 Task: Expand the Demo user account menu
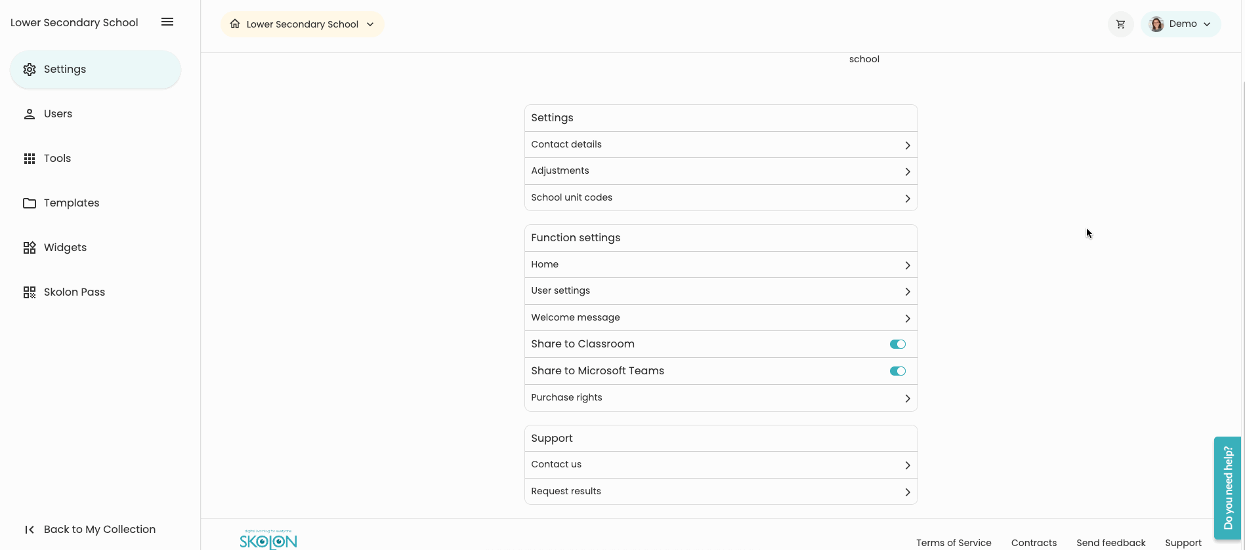click(1181, 24)
